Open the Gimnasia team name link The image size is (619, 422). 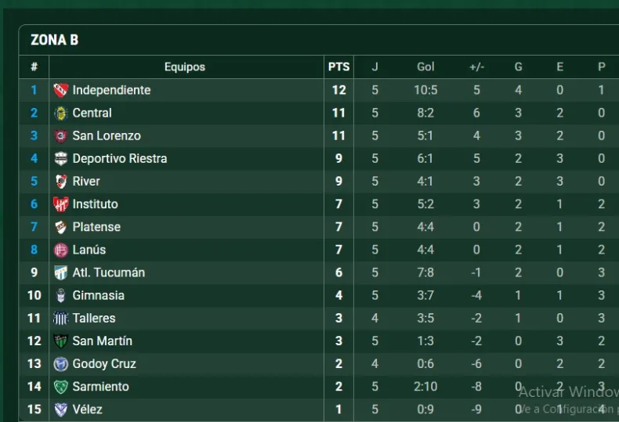[98, 295]
